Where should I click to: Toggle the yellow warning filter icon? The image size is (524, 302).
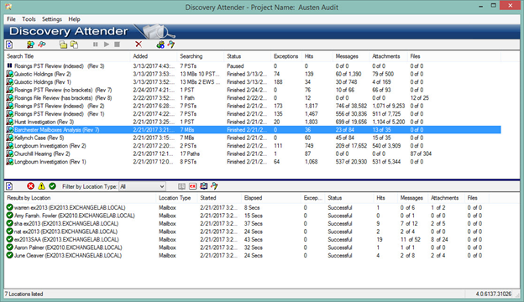pos(41,186)
